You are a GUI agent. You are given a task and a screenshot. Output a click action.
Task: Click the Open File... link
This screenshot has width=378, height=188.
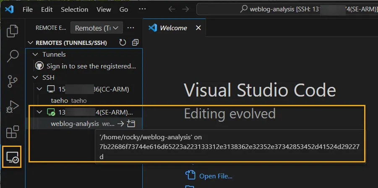216,176
